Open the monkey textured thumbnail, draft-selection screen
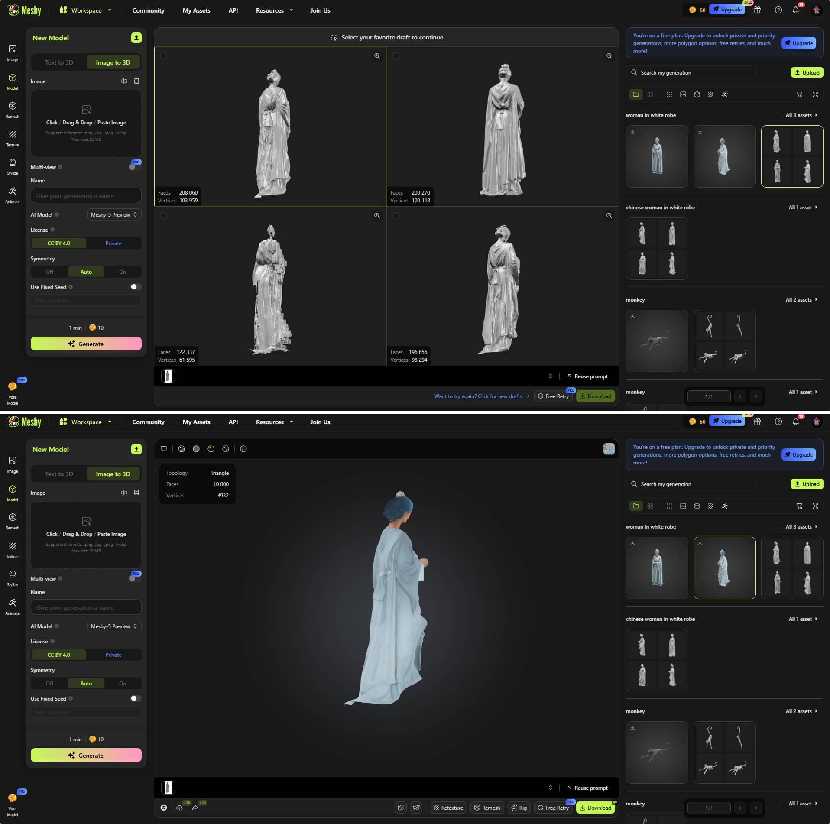The image size is (830, 824). pos(657,341)
